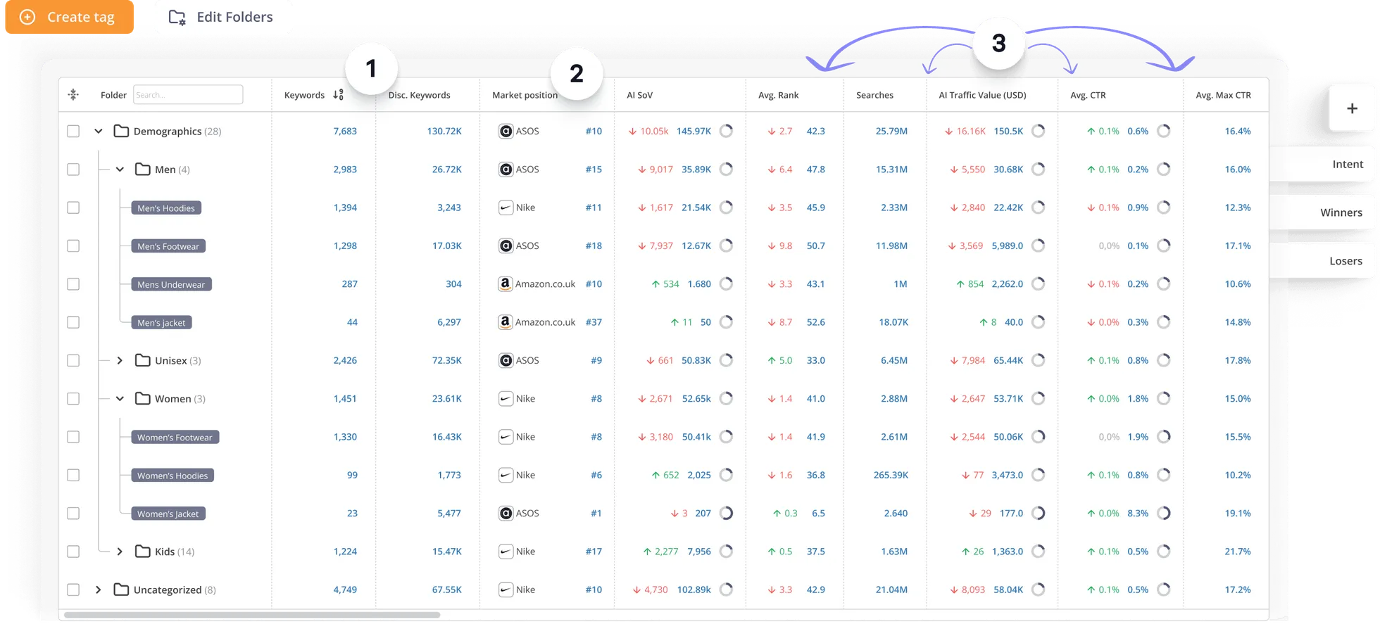Click the Keywords column sort icon
Image resolution: width=1380 pixels, height=624 pixels.
tap(338, 95)
